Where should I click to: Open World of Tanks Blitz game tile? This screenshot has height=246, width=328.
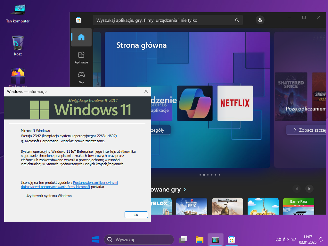point(192,206)
